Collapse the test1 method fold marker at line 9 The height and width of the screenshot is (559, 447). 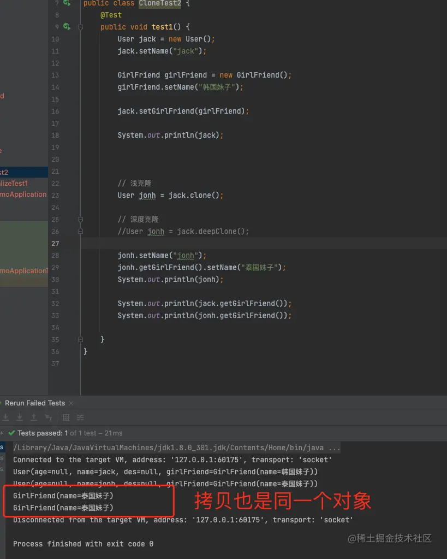pos(80,27)
